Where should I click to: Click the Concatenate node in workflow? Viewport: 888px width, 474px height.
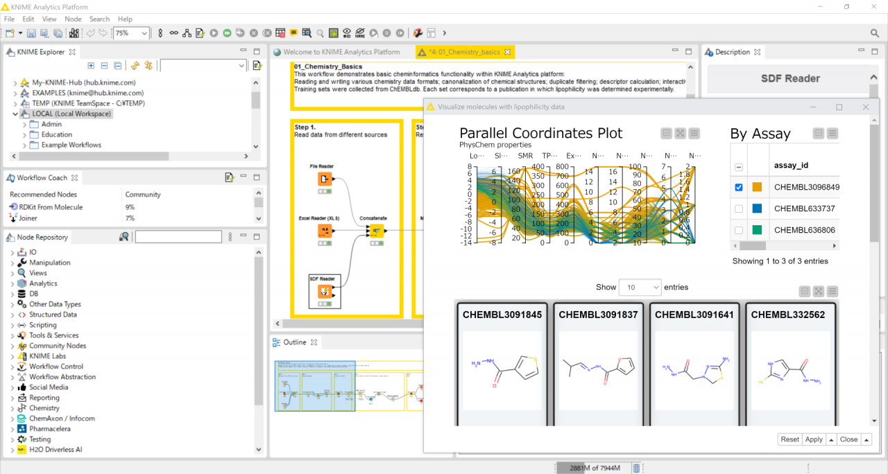tap(375, 231)
